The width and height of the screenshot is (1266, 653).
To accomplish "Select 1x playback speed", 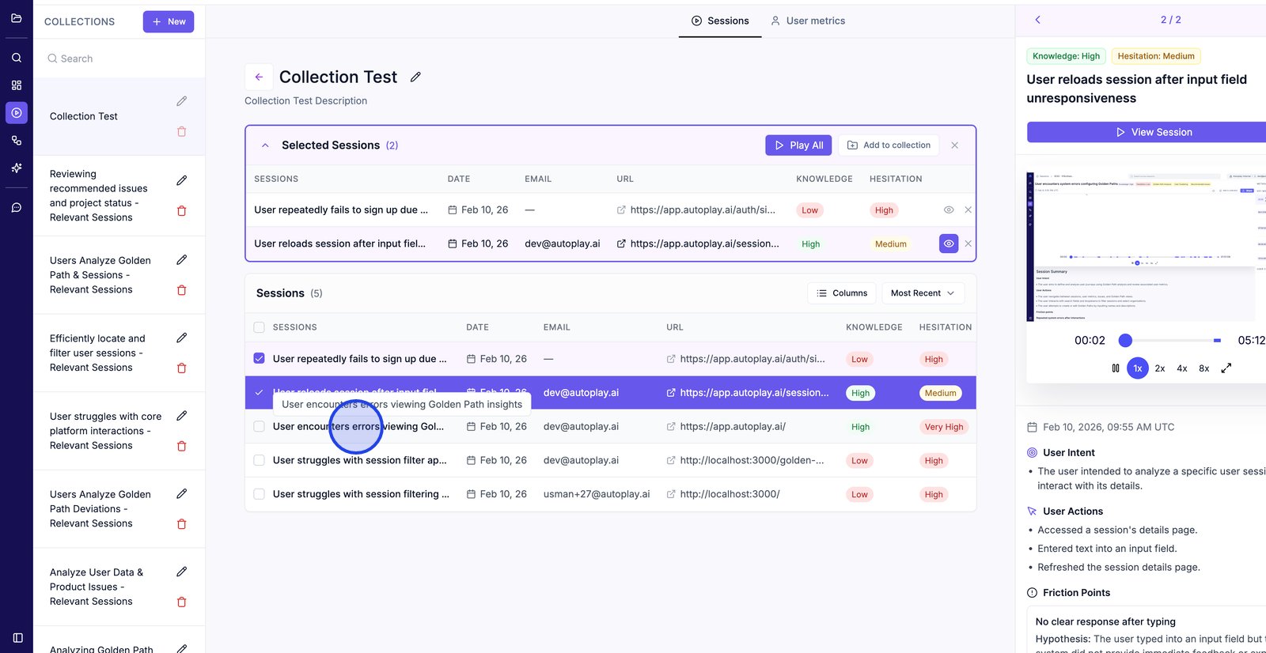I will point(1138,368).
